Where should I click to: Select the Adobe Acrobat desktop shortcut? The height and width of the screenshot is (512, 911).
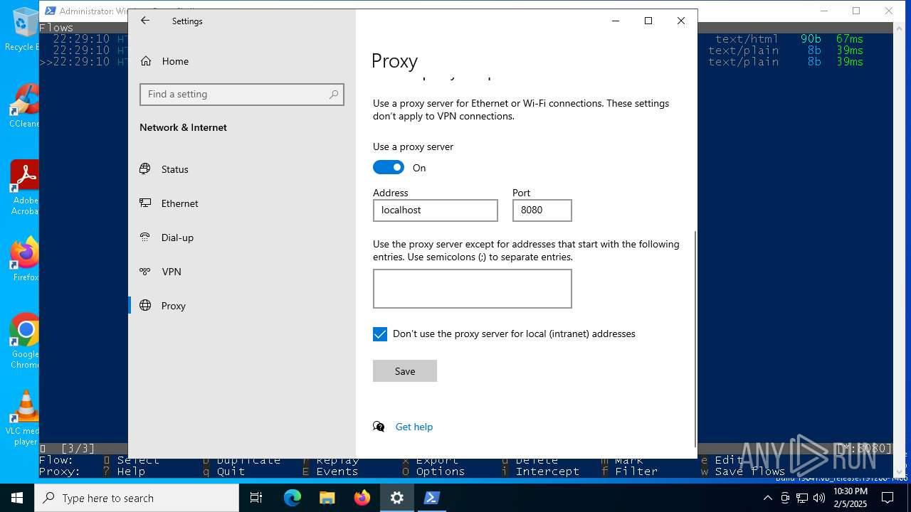click(x=24, y=187)
